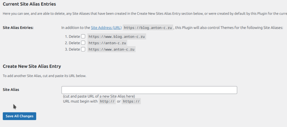This screenshot has width=287, height=127.
Task: Click the https://www.blog.anton-c.ru alias URL text
Action: click(117, 36)
